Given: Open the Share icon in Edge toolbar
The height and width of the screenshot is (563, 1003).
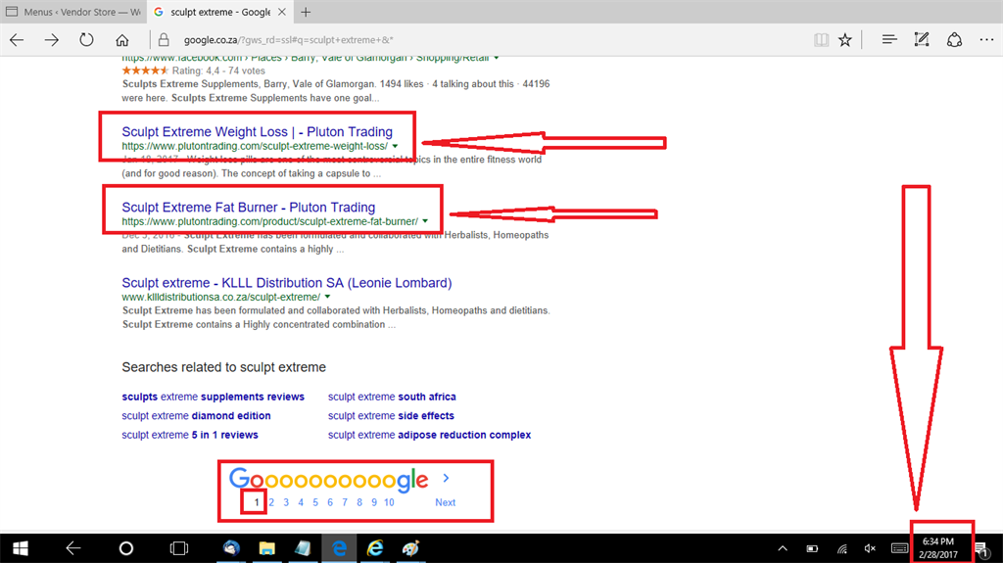Looking at the screenshot, I should (x=954, y=40).
